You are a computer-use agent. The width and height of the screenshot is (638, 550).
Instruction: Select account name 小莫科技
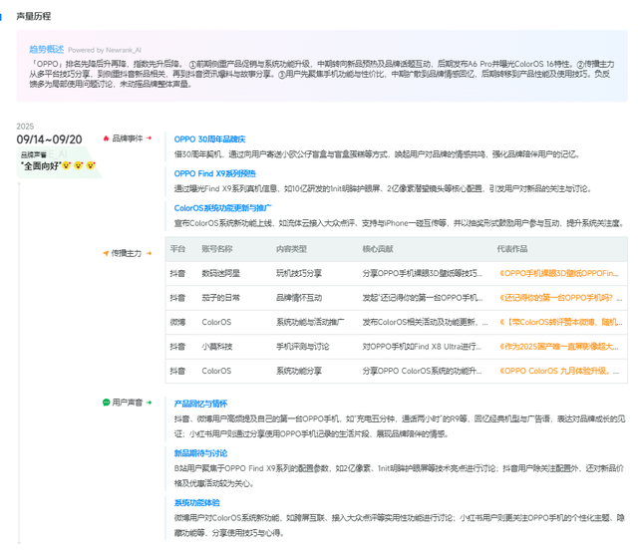(x=217, y=347)
